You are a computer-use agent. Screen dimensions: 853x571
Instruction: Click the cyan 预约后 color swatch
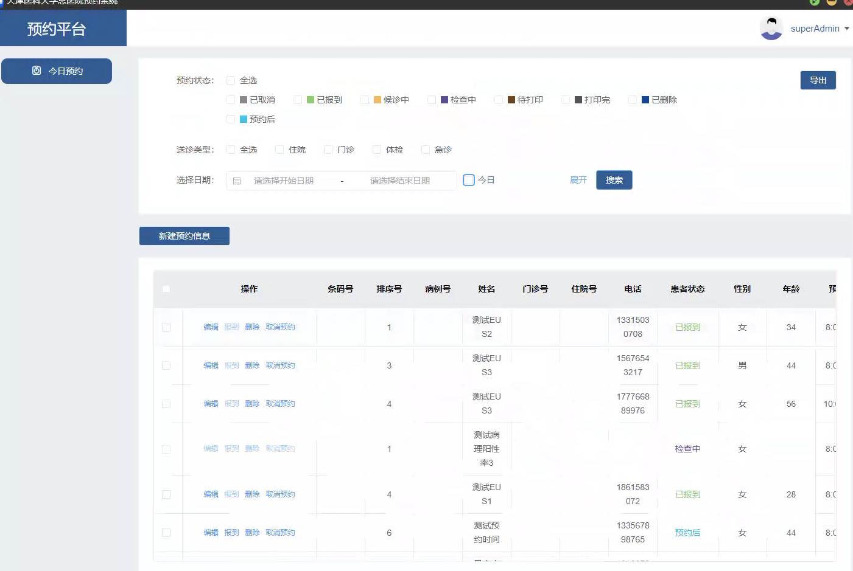244,119
